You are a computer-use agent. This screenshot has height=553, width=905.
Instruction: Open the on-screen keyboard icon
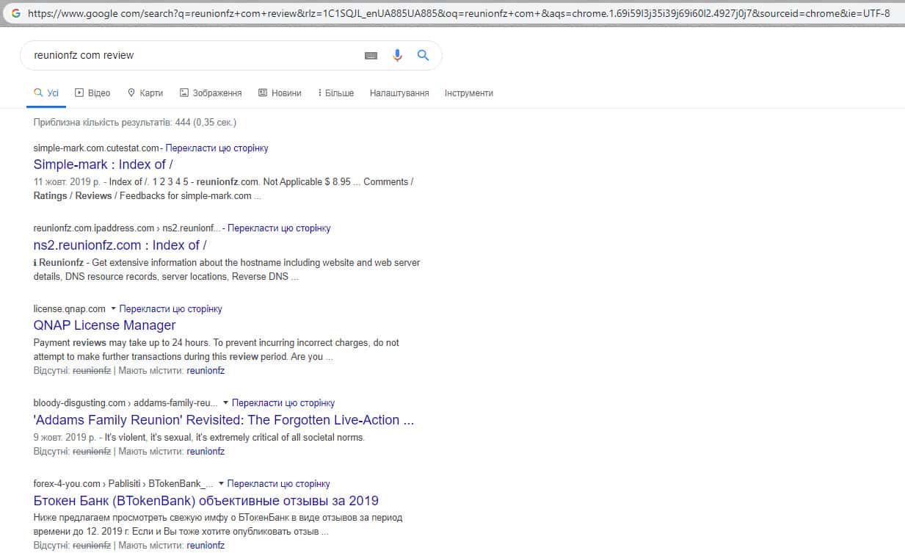[x=371, y=55]
